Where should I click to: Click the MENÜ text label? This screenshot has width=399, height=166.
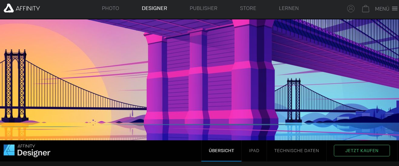point(382,9)
